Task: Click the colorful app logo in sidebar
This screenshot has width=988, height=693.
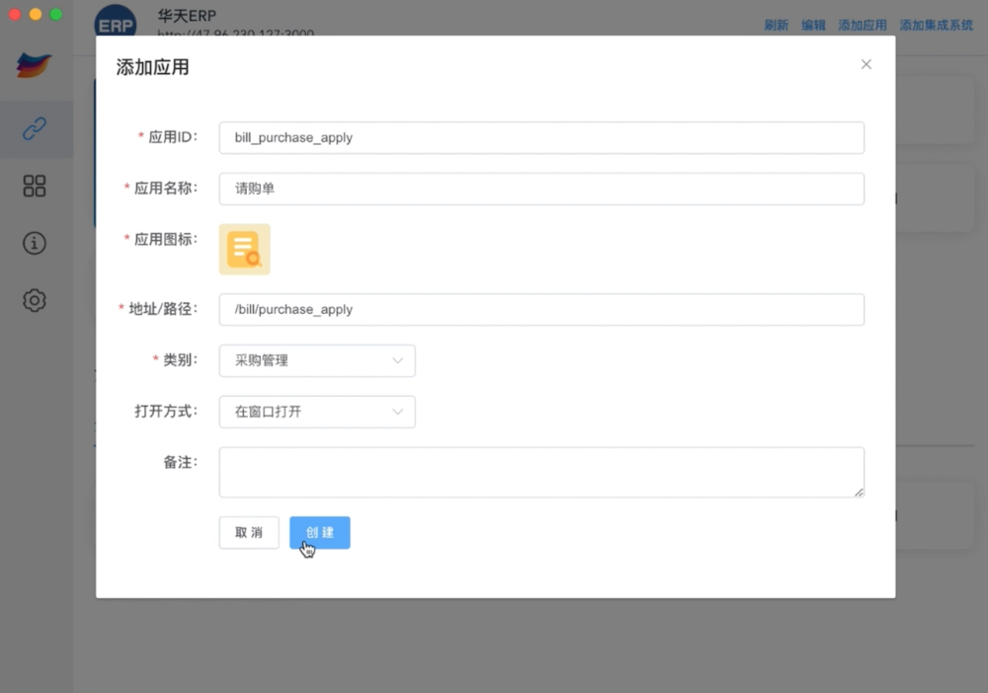Action: (x=35, y=65)
